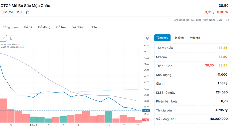This screenshot has width=229, height=126.
Task: Switch to Mức giá view
Action: [x=195, y=38]
